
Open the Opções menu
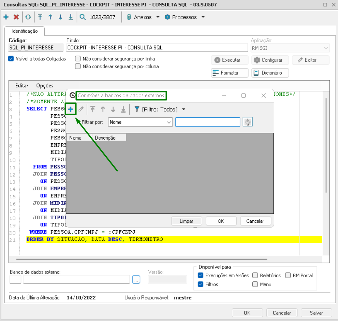45,86
